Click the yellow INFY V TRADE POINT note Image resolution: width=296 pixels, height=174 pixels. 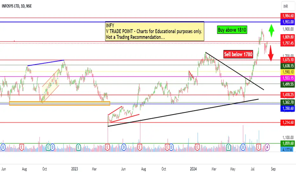(155, 31)
